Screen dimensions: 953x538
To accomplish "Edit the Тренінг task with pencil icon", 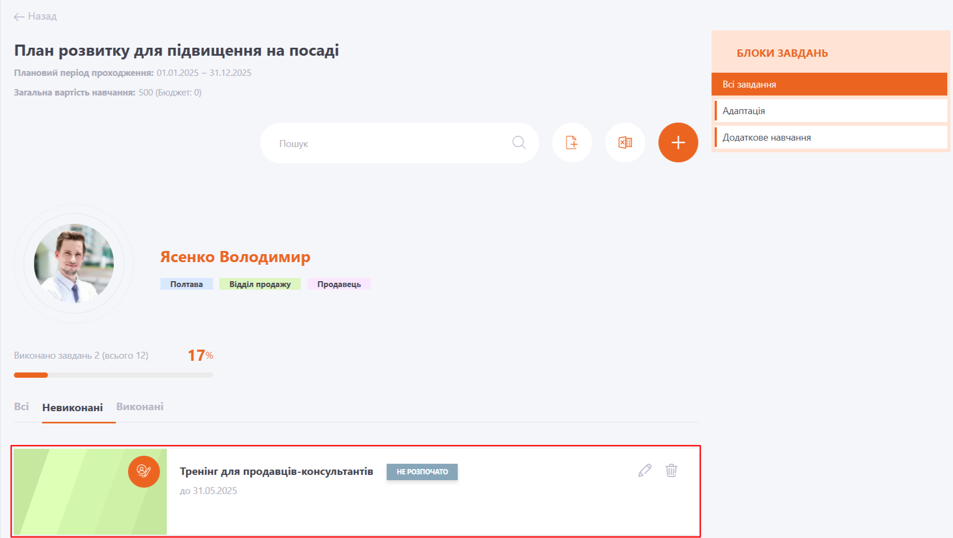I will [645, 471].
